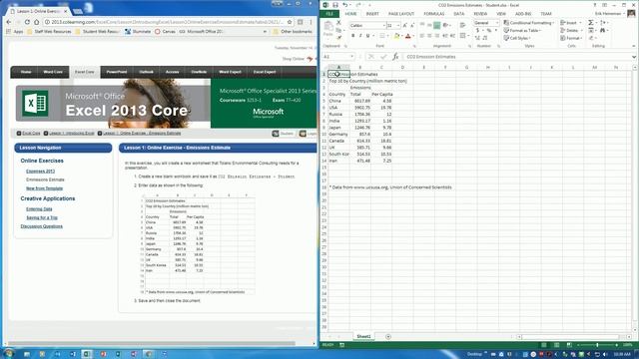
Task: Open the Insert cells dropdown
Action: tap(570, 23)
